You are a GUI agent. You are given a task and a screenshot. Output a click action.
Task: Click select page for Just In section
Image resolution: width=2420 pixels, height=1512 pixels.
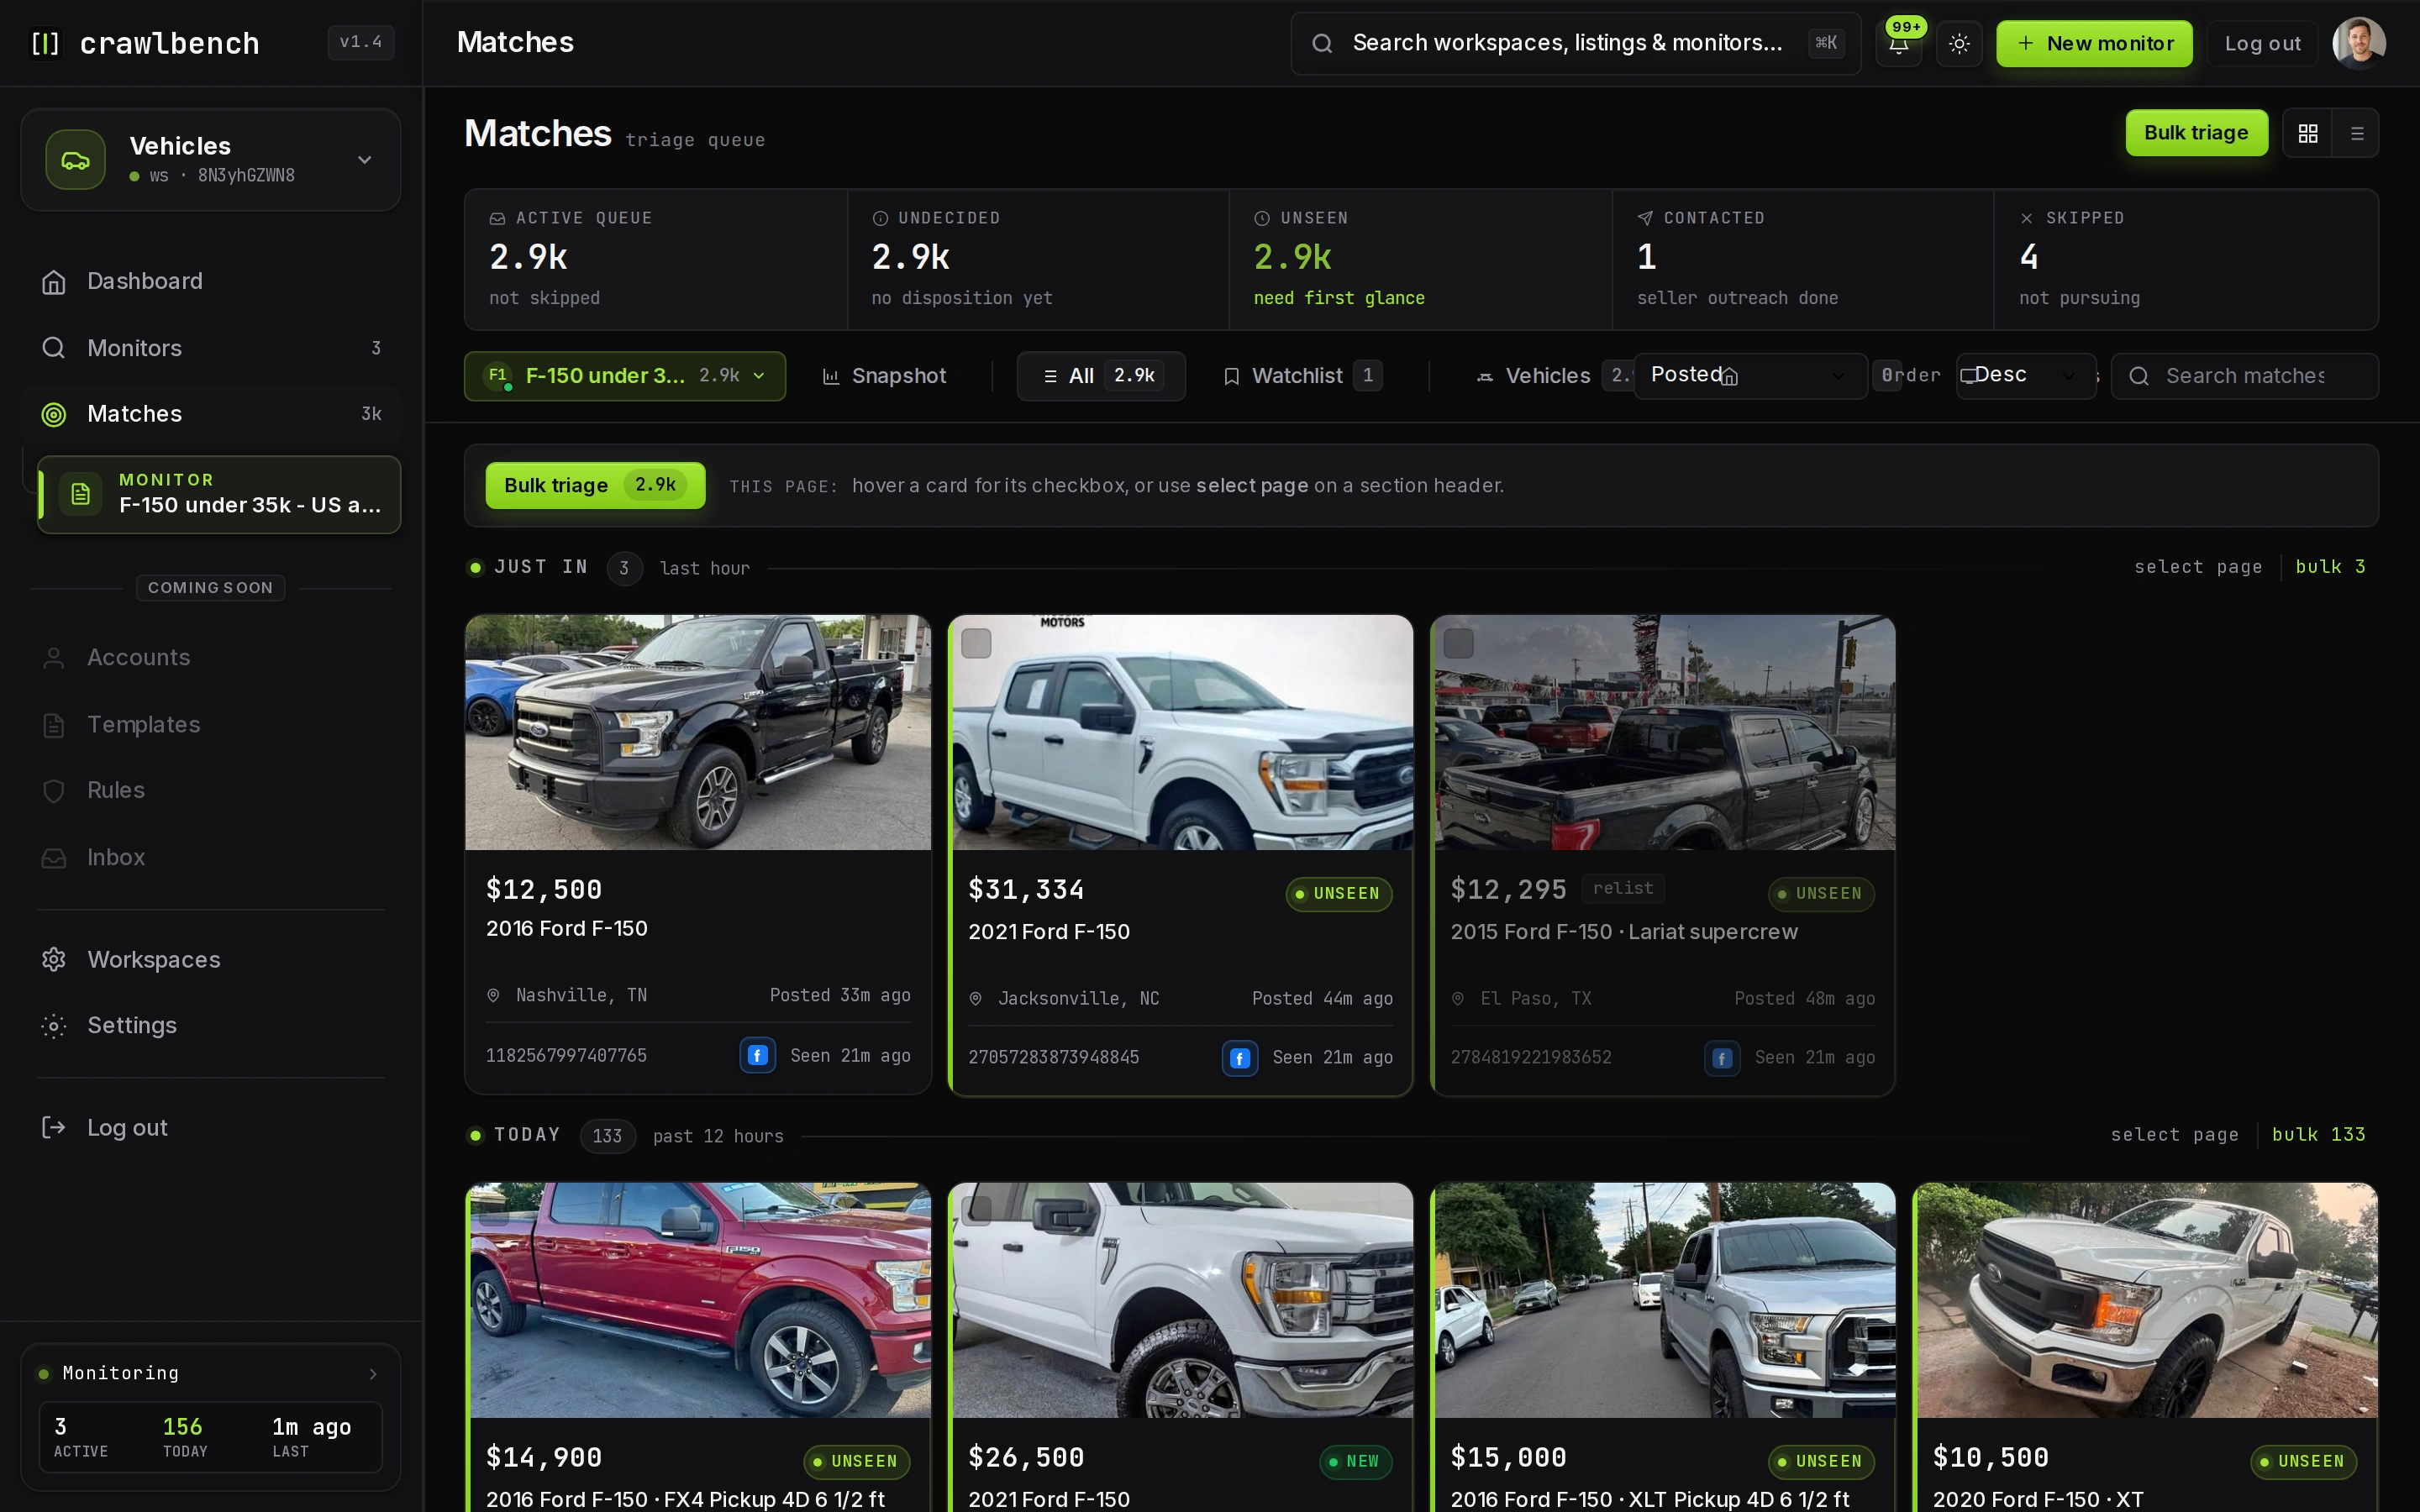click(2198, 567)
